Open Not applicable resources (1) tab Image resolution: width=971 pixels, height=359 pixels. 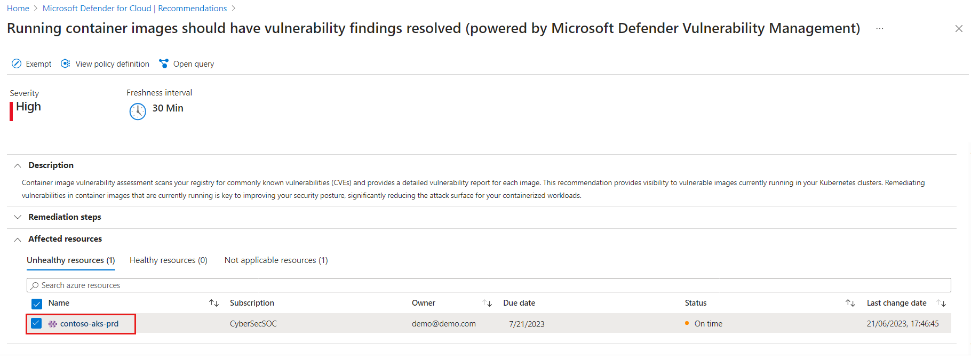[276, 260]
